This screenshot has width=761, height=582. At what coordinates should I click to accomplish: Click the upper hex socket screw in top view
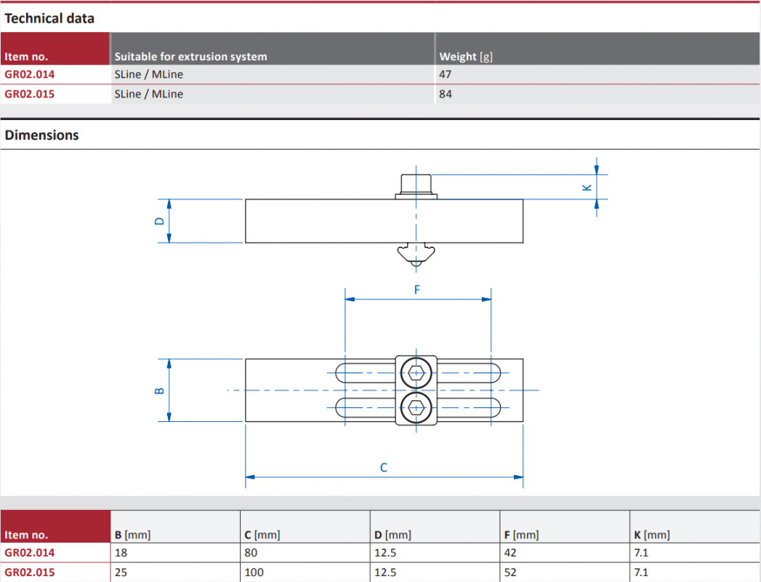point(416,373)
